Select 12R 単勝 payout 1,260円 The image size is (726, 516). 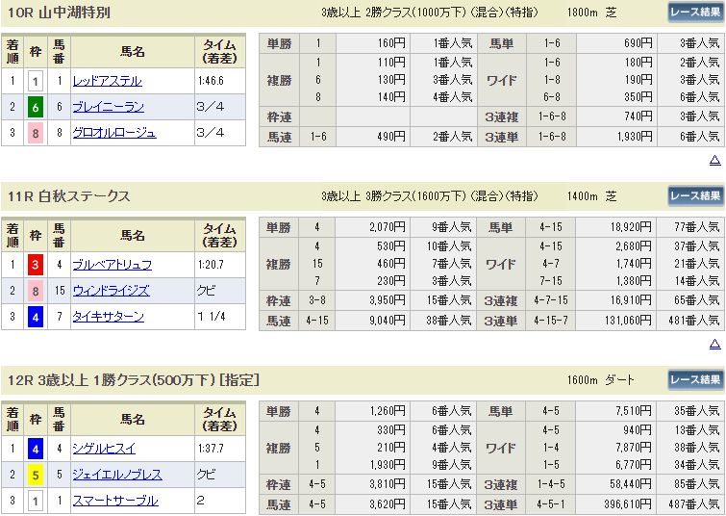388,411
